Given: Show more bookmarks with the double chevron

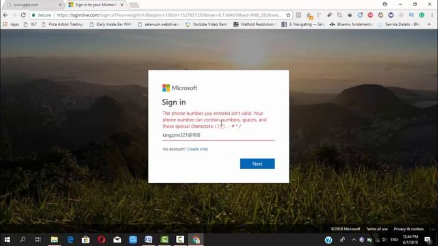Looking at the screenshot, I should [x=429, y=25].
